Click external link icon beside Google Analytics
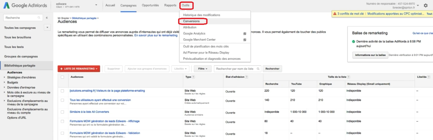Screen dimensions: 433x140 click(245, 34)
